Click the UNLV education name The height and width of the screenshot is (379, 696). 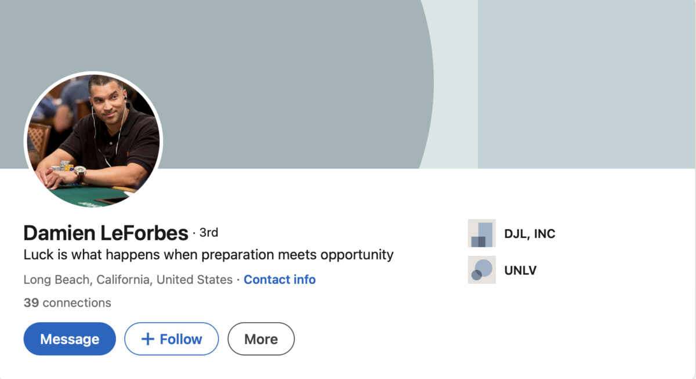pos(520,270)
